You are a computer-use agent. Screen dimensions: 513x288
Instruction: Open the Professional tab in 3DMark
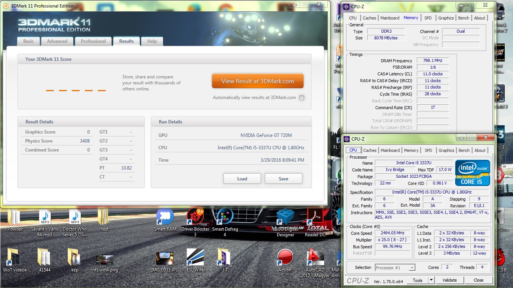93,41
